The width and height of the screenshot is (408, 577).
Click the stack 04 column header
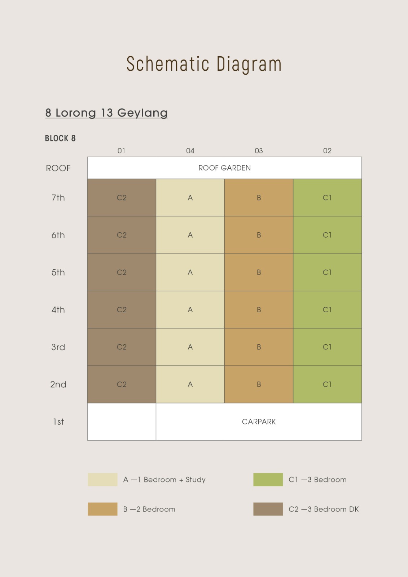(190, 151)
